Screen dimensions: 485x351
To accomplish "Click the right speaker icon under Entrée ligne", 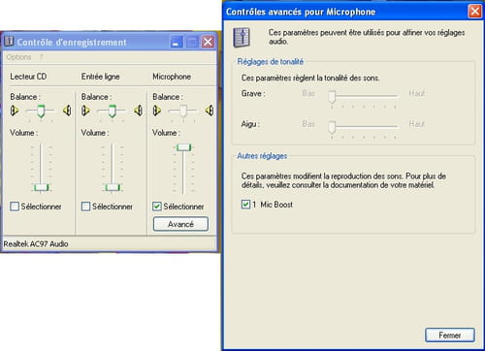I will point(138,111).
